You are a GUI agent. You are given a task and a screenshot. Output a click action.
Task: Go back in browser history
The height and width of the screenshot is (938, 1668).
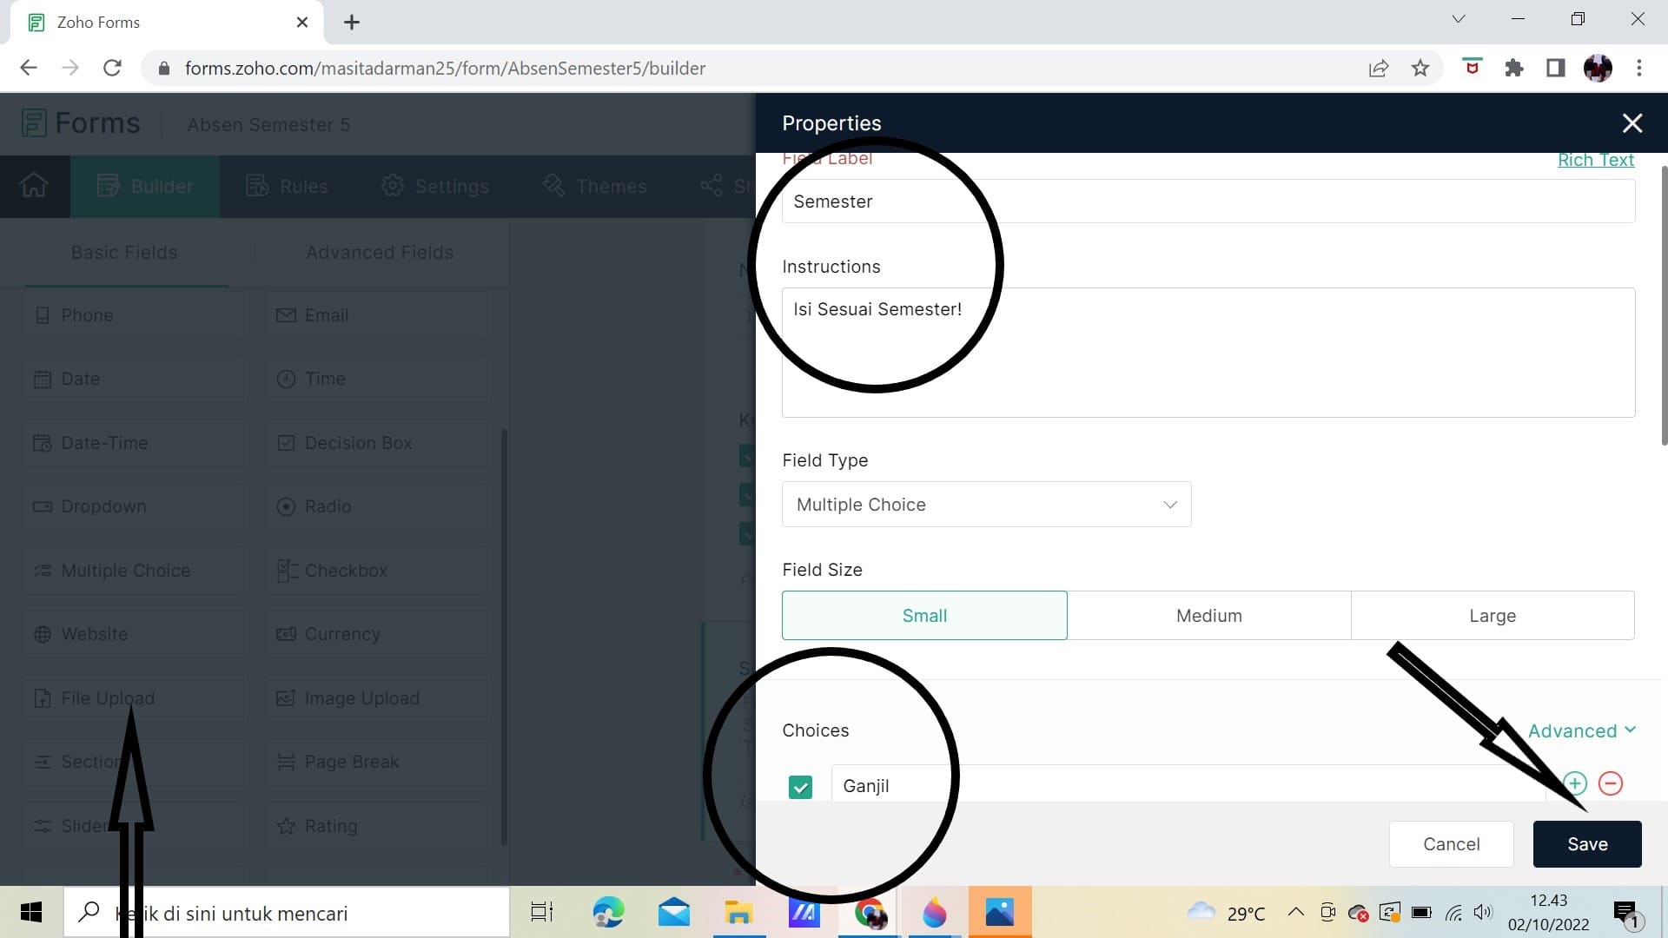tap(29, 68)
